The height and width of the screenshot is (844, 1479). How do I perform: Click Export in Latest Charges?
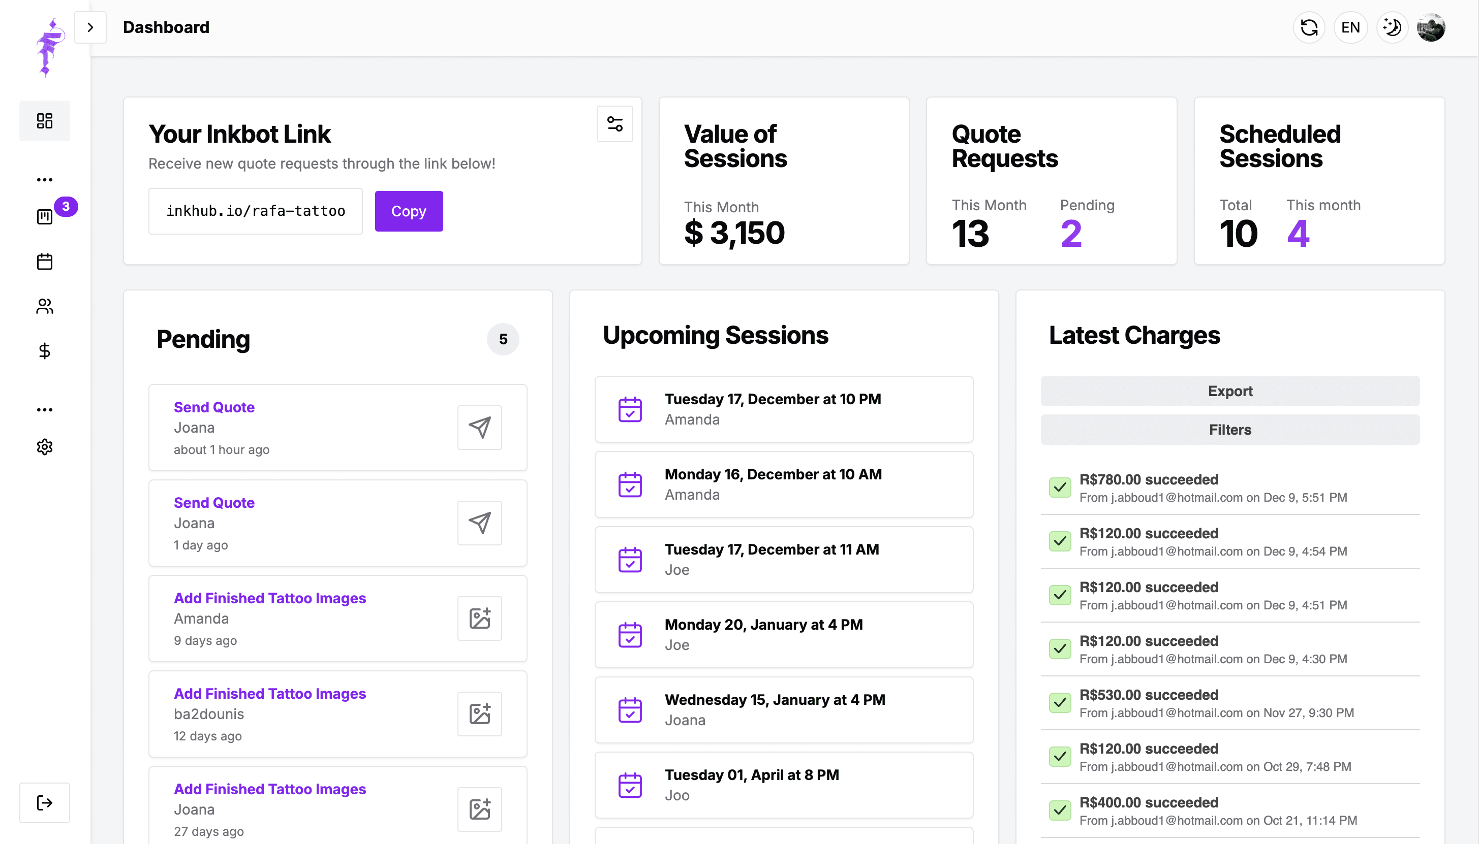click(x=1229, y=391)
